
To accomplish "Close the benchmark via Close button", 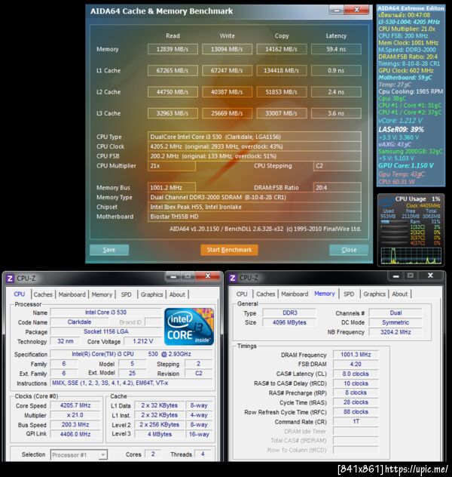I will (349, 250).
